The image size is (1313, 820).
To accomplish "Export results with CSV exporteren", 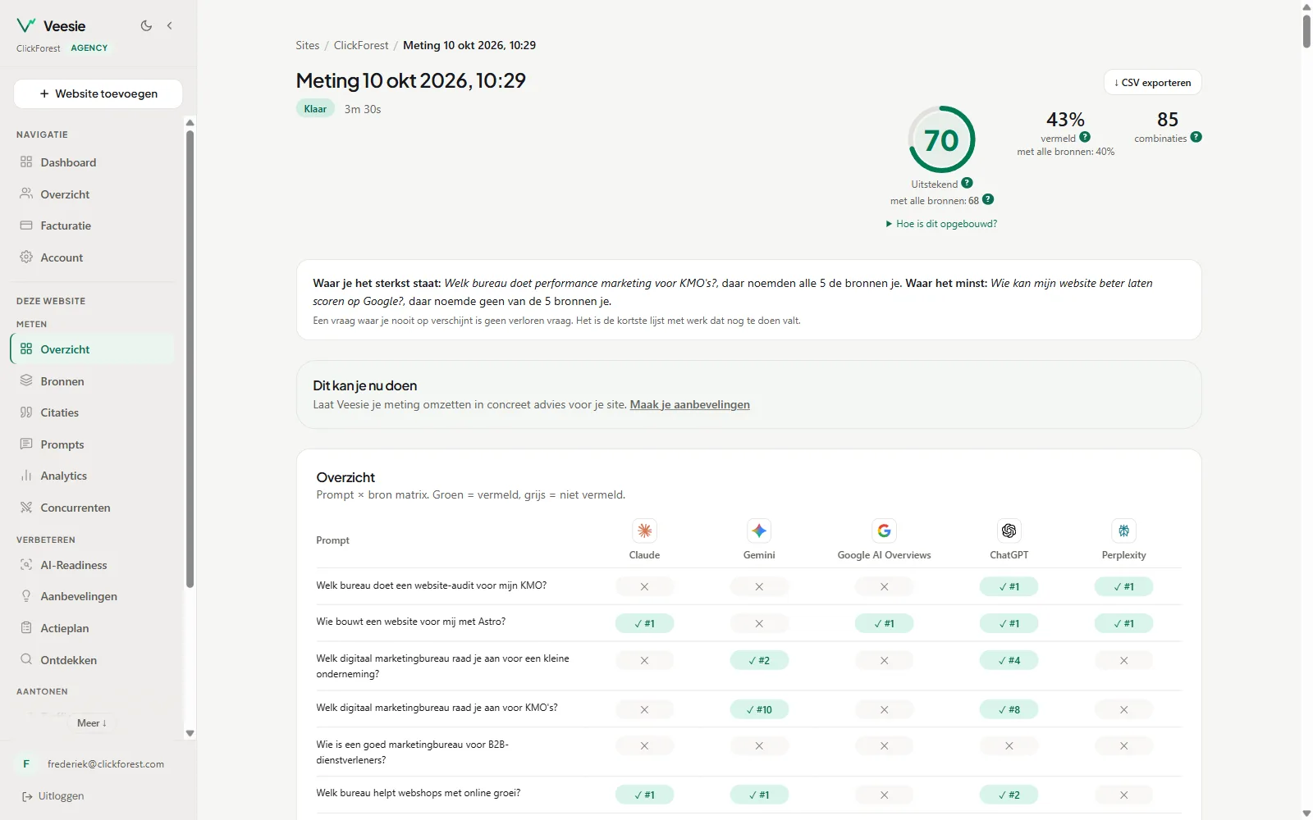I will tap(1152, 82).
